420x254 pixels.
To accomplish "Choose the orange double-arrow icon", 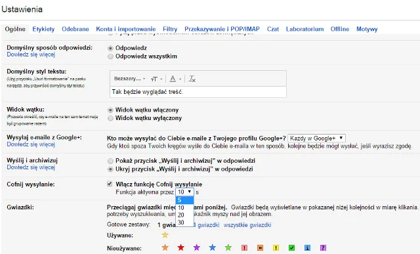I will [x=260, y=248].
